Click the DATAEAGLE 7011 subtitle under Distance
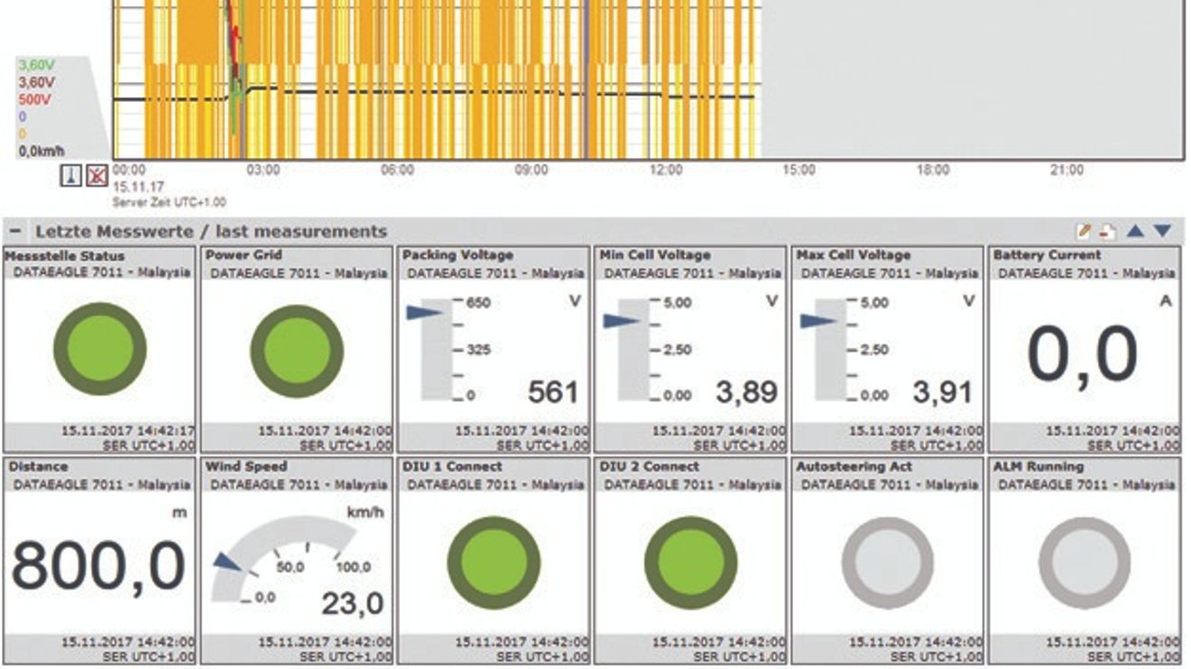This screenshot has width=1191, height=669. click(101, 484)
